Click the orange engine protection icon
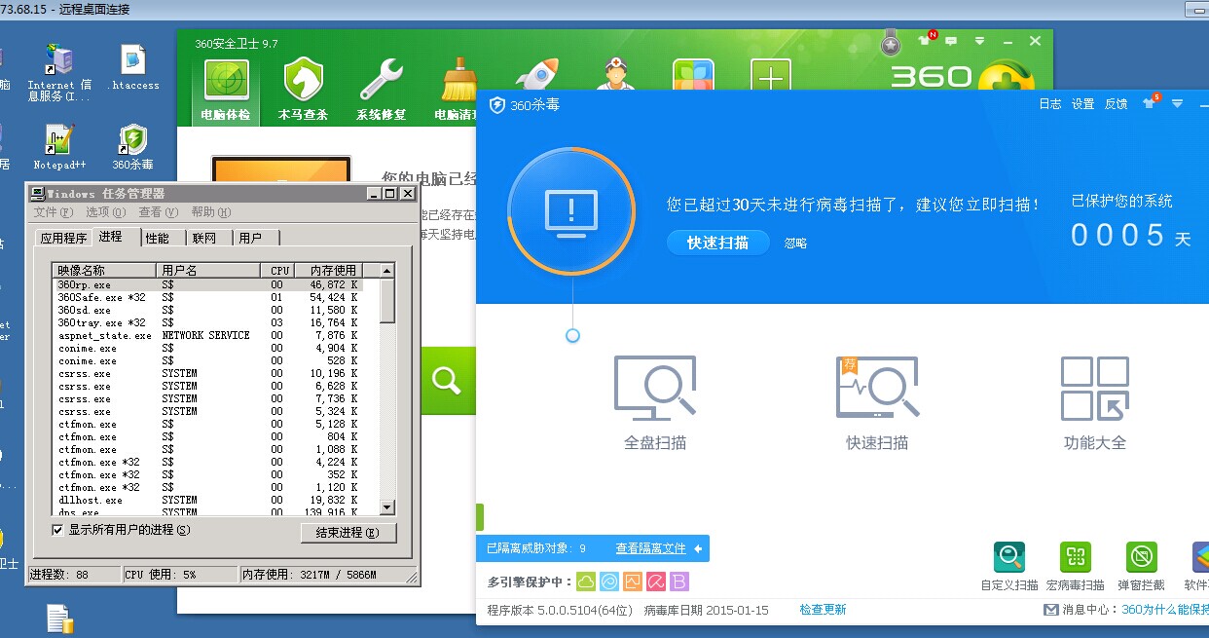Viewport: 1209px width, 638px height. click(633, 582)
